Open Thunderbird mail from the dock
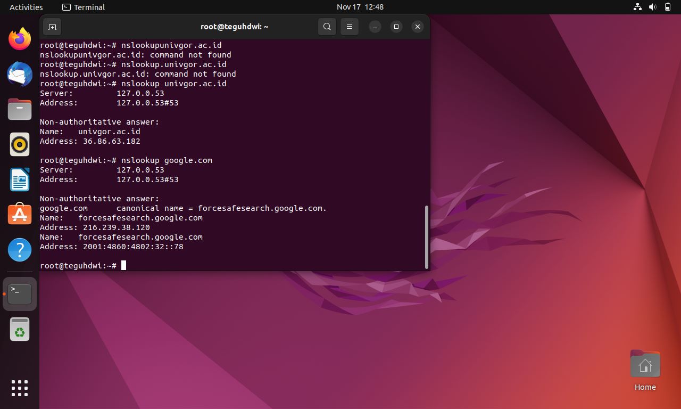The width and height of the screenshot is (681, 409). (20, 74)
